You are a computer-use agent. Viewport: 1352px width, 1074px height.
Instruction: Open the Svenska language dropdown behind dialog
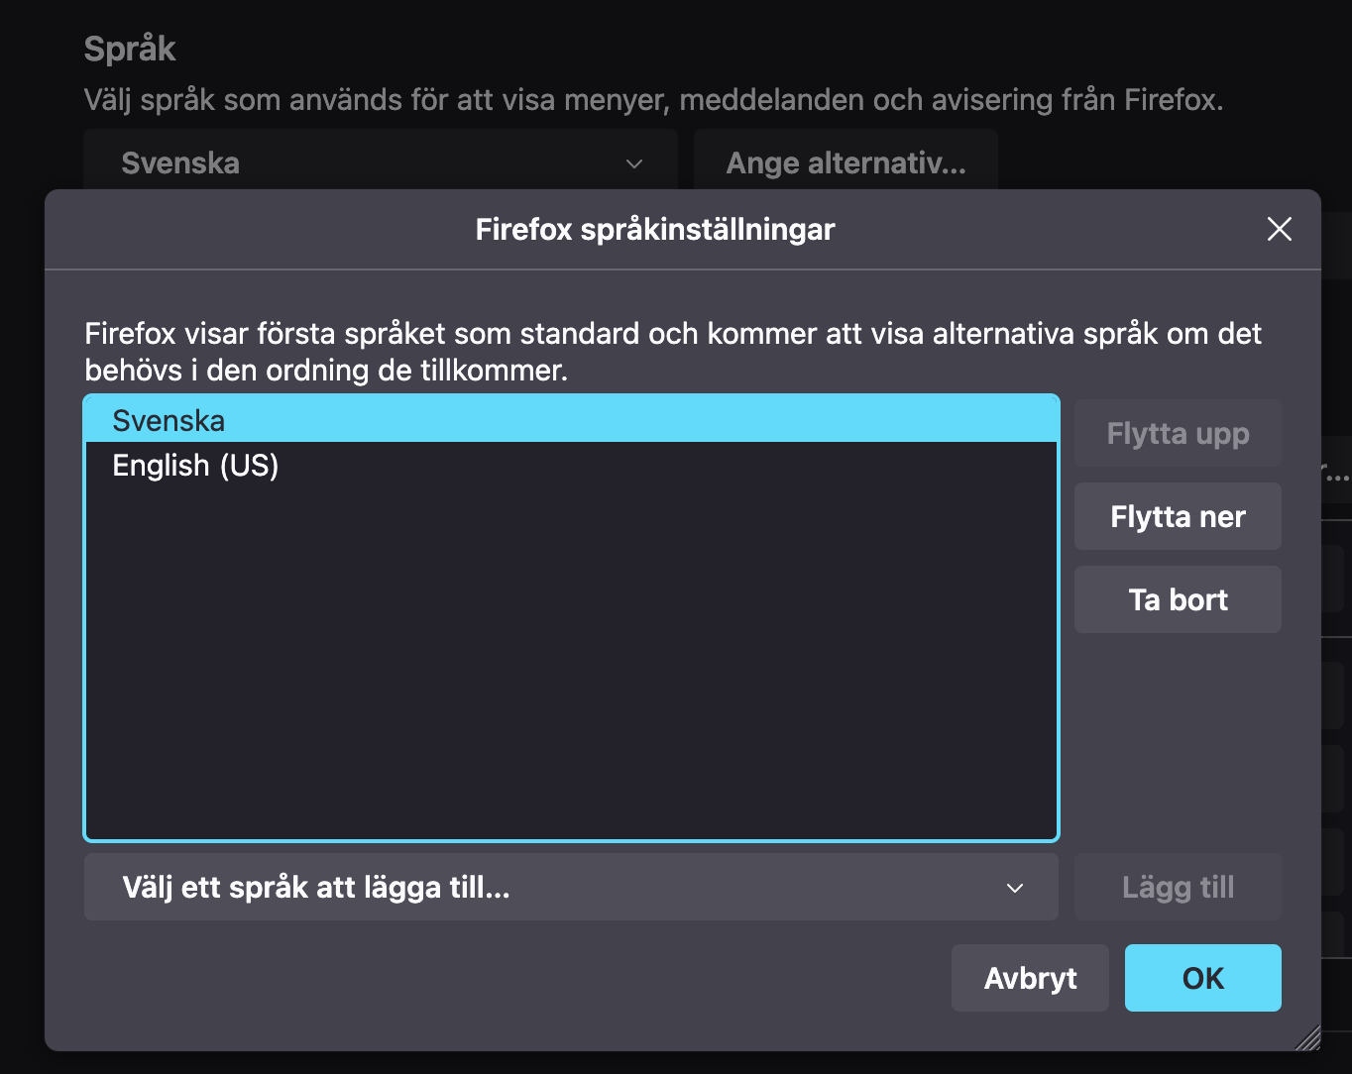coord(381,160)
